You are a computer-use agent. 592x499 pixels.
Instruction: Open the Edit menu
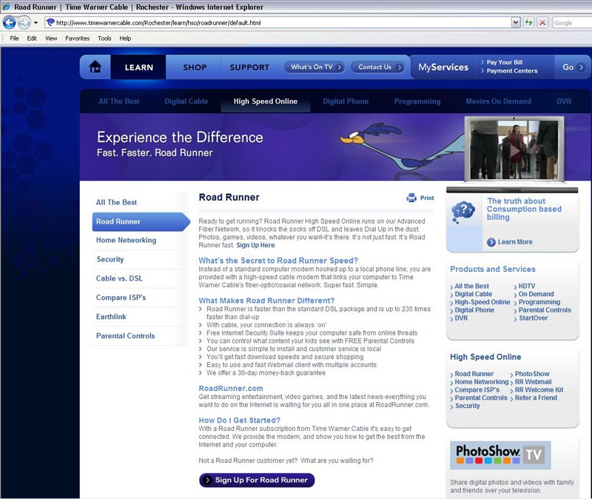(32, 38)
